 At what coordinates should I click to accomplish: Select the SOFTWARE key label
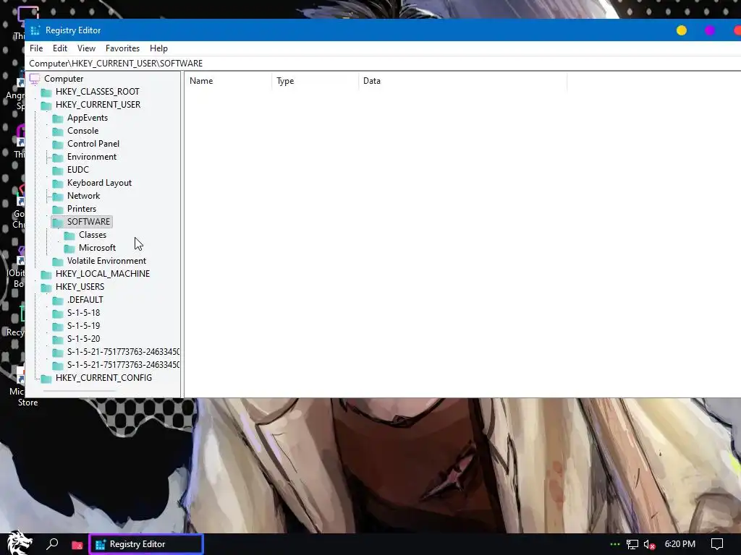(88, 221)
